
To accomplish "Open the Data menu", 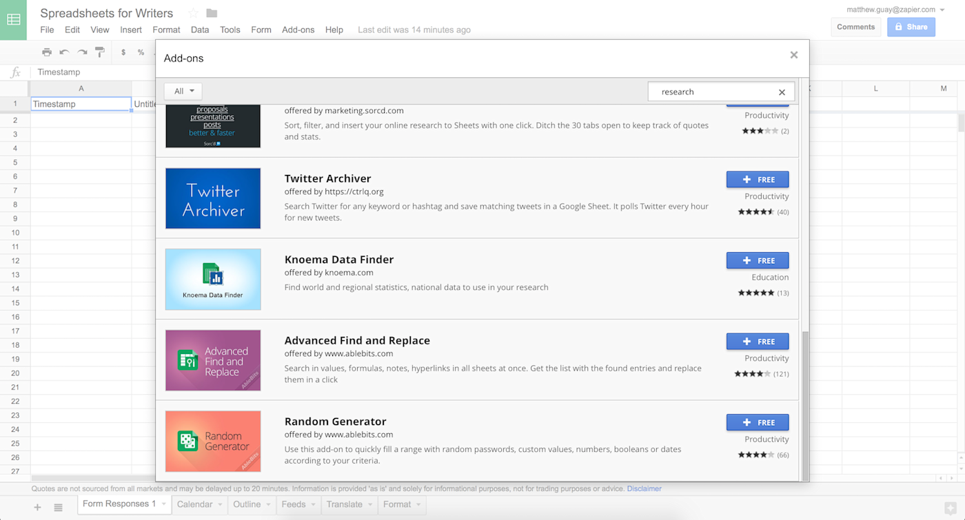I will pos(200,30).
